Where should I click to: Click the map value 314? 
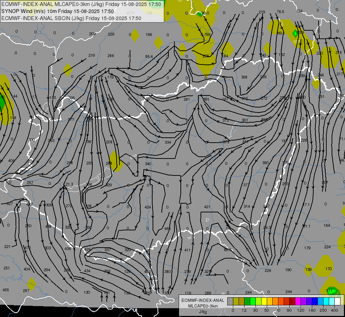tap(247, 206)
